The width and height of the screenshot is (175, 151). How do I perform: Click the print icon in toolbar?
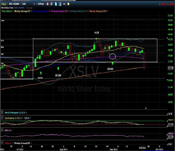pyautogui.click(x=64, y=4)
